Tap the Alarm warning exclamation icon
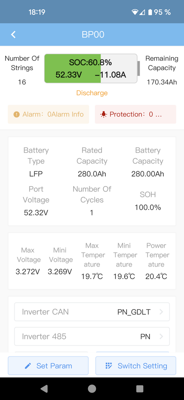 [x=17, y=115]
